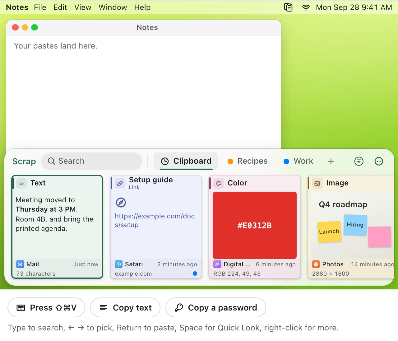The height and width of the screenshot is (341, 398).
Task: Open the Window menu
Action: coord(113,7)
